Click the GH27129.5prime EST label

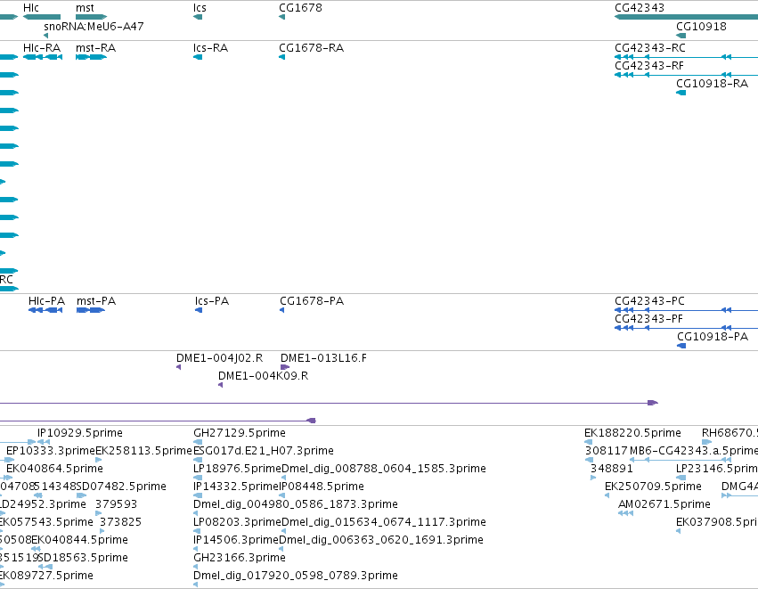(240, 433)
